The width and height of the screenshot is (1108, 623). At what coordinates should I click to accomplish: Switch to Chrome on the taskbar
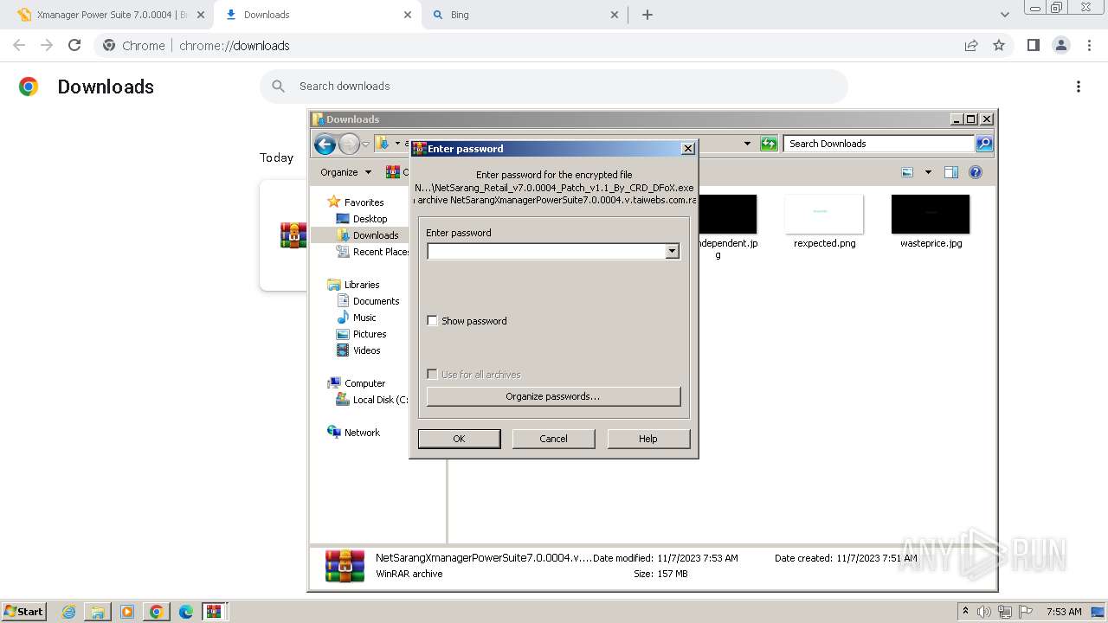pyautogui.click(x=156, y=612)
